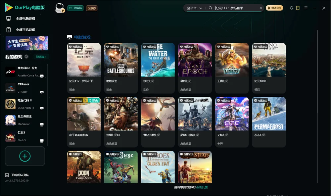
Task: Click the 电脑游戏 section monitor icon
Action: [x=70, y=37]
